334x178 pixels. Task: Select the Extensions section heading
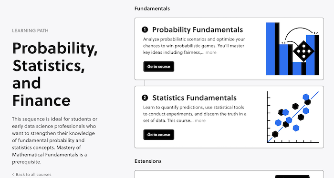(x=148, y=161)
